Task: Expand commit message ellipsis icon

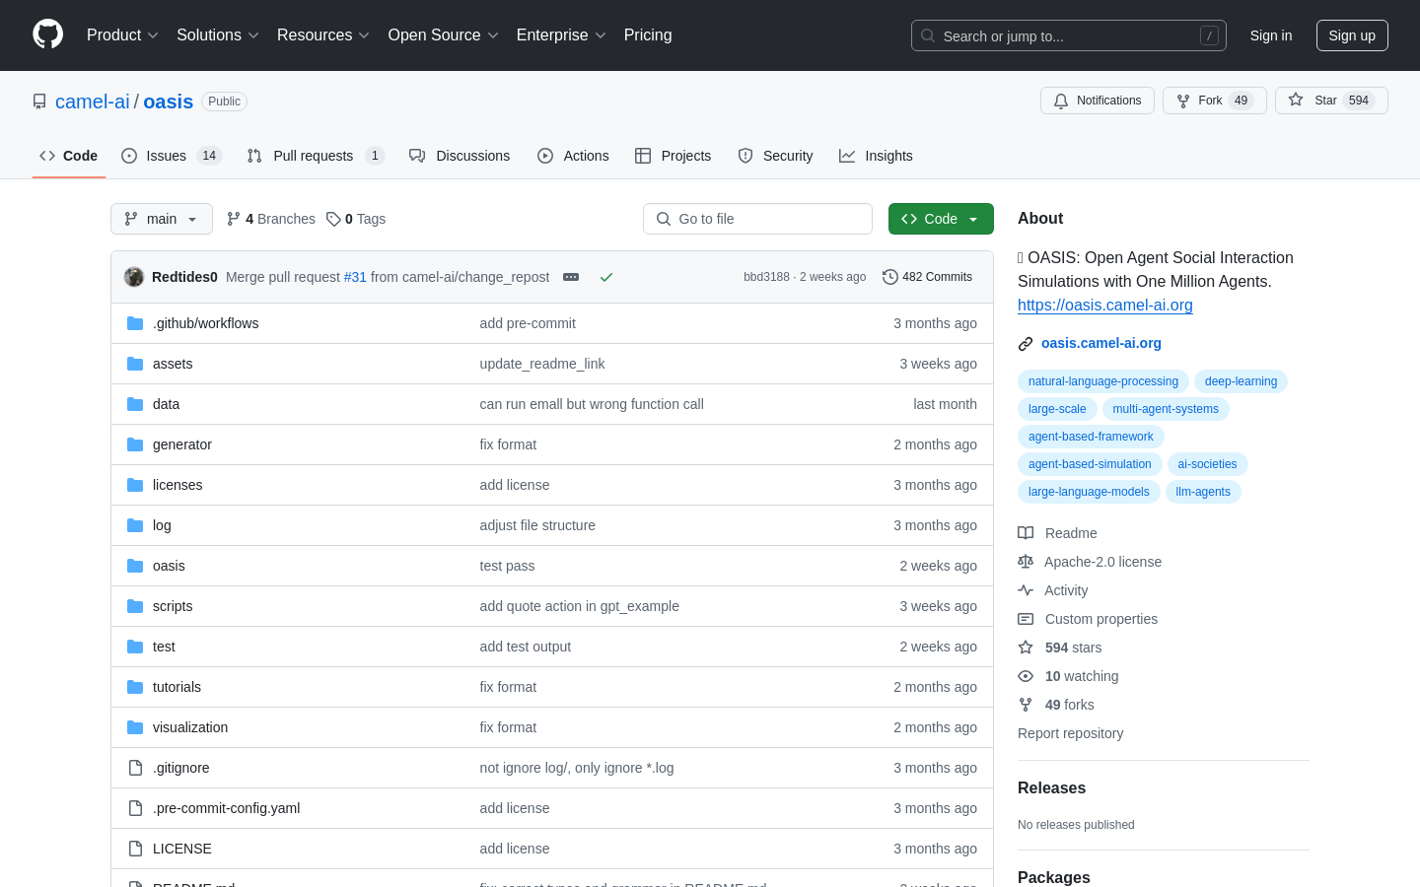Action: pyautogui.click(x=571, y=277)
